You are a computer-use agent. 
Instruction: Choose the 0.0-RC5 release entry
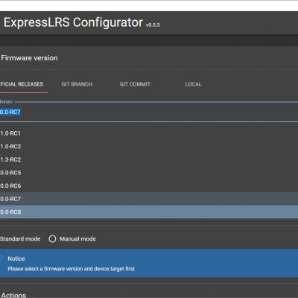click(149, 173)
